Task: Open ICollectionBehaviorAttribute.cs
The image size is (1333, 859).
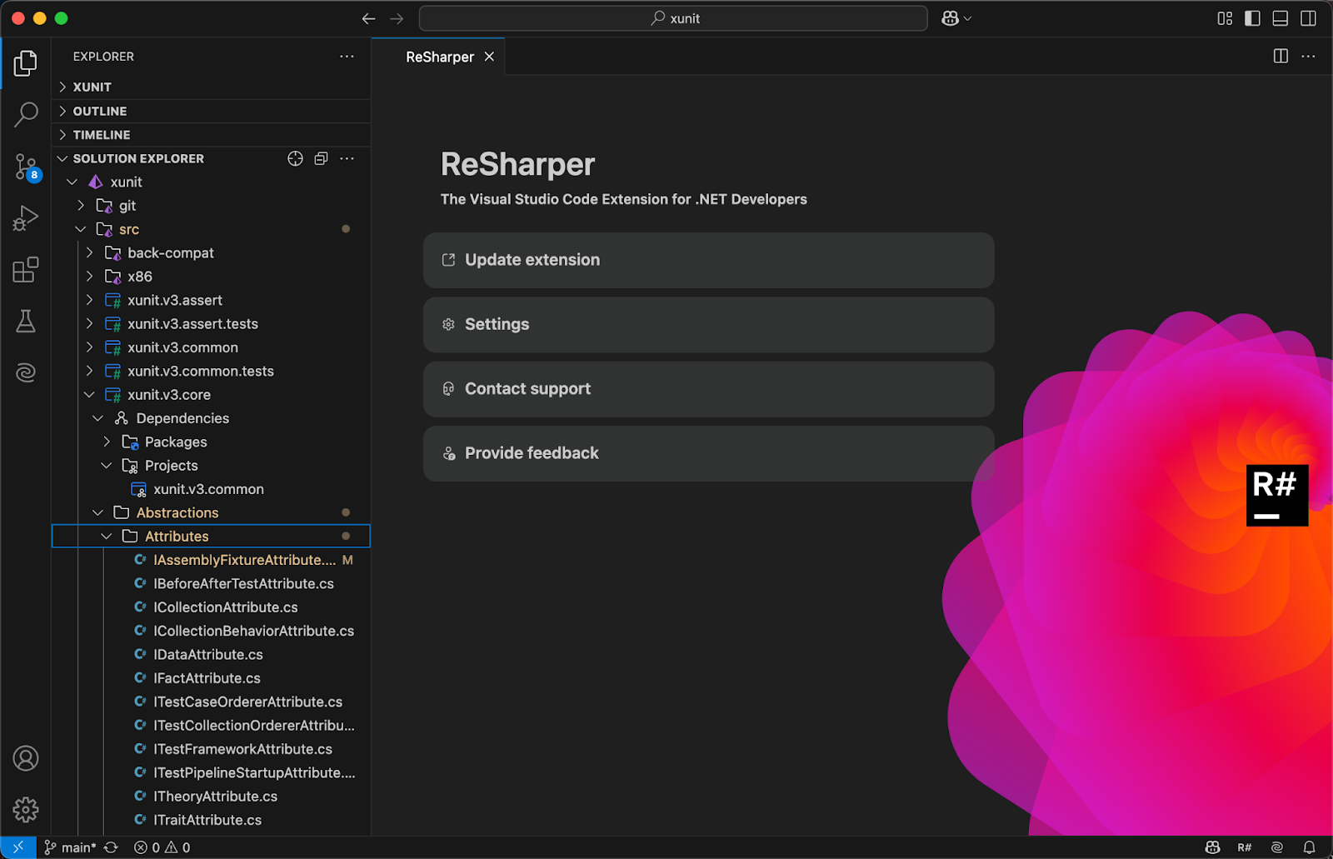Action: pyautogui.click(x=211, y=631)
